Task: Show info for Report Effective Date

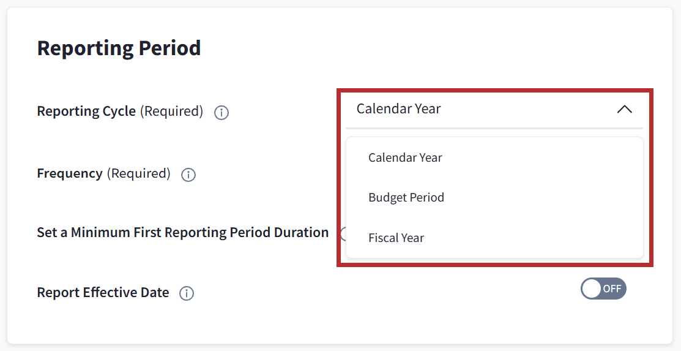Action: pyautogui.click(x=187, y=293)
